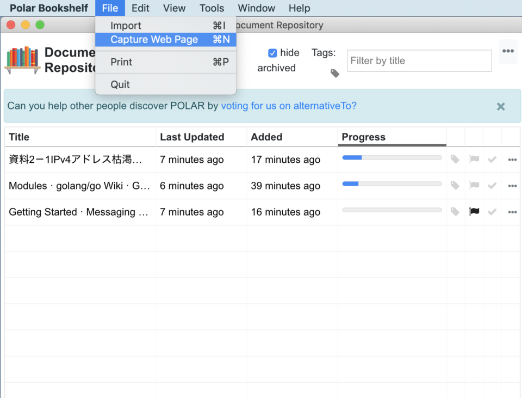Click the '17 minutes ago' Added cell
The height and width of the screenshot is (398, 522).
point(285,160)
